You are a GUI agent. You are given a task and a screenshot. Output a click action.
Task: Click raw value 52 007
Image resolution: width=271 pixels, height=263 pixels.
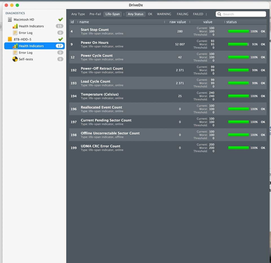[180, 44]
